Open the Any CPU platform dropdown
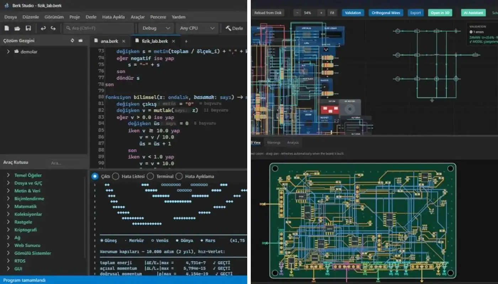 [x=197, y=28]
